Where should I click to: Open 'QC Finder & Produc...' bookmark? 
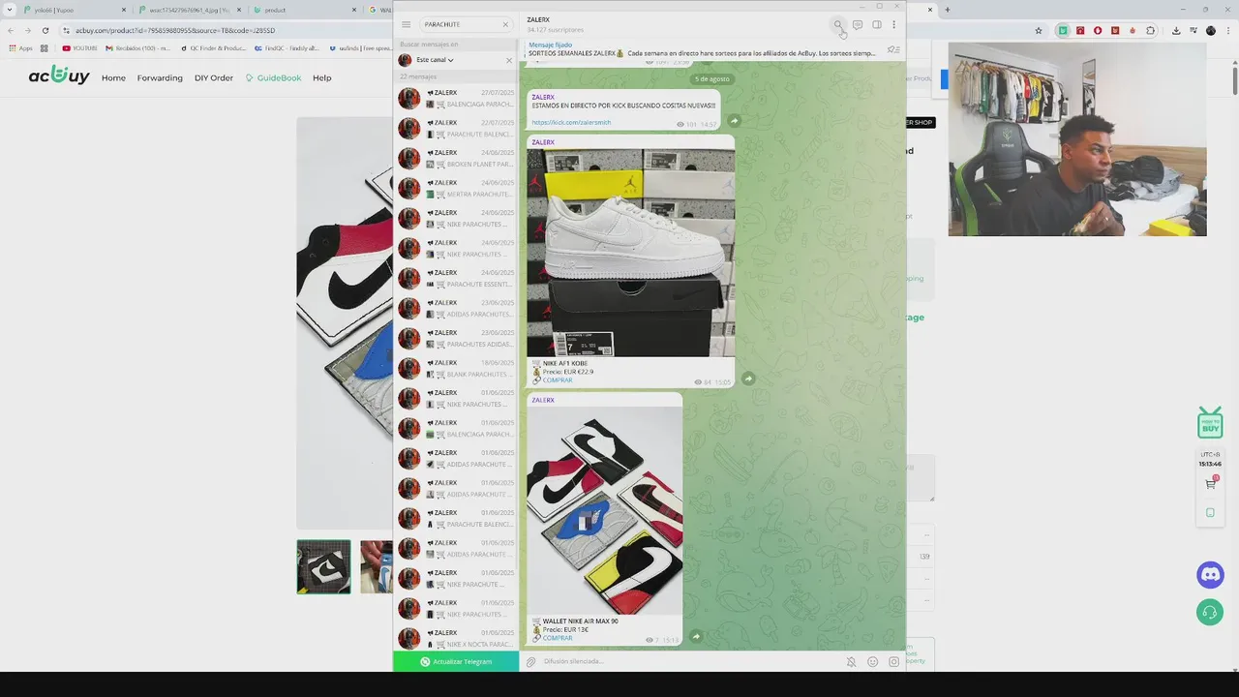[x=215, y=47]
